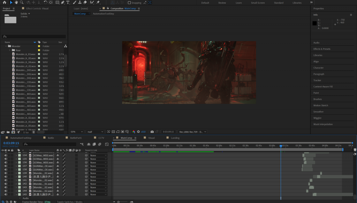This screenshot has height=203, width=357.
Task: Open the 50% magnification dropdown
Action: [x=76, y=132]
